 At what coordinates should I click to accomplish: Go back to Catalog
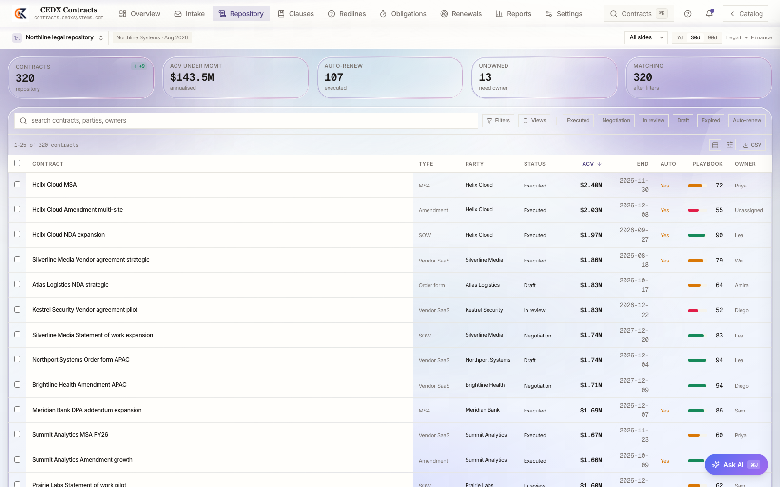745,14
